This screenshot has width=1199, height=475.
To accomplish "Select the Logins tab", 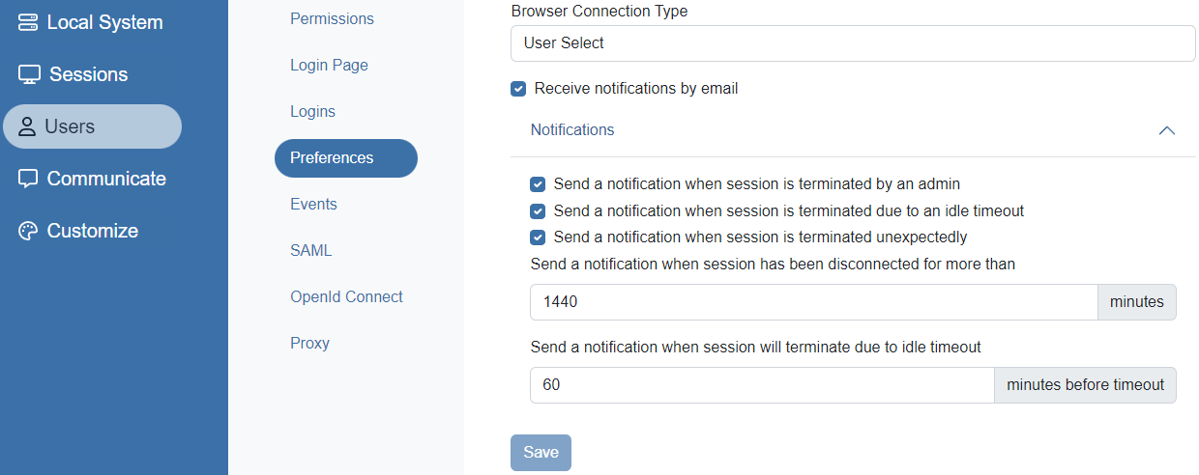I will coord(312,112).
